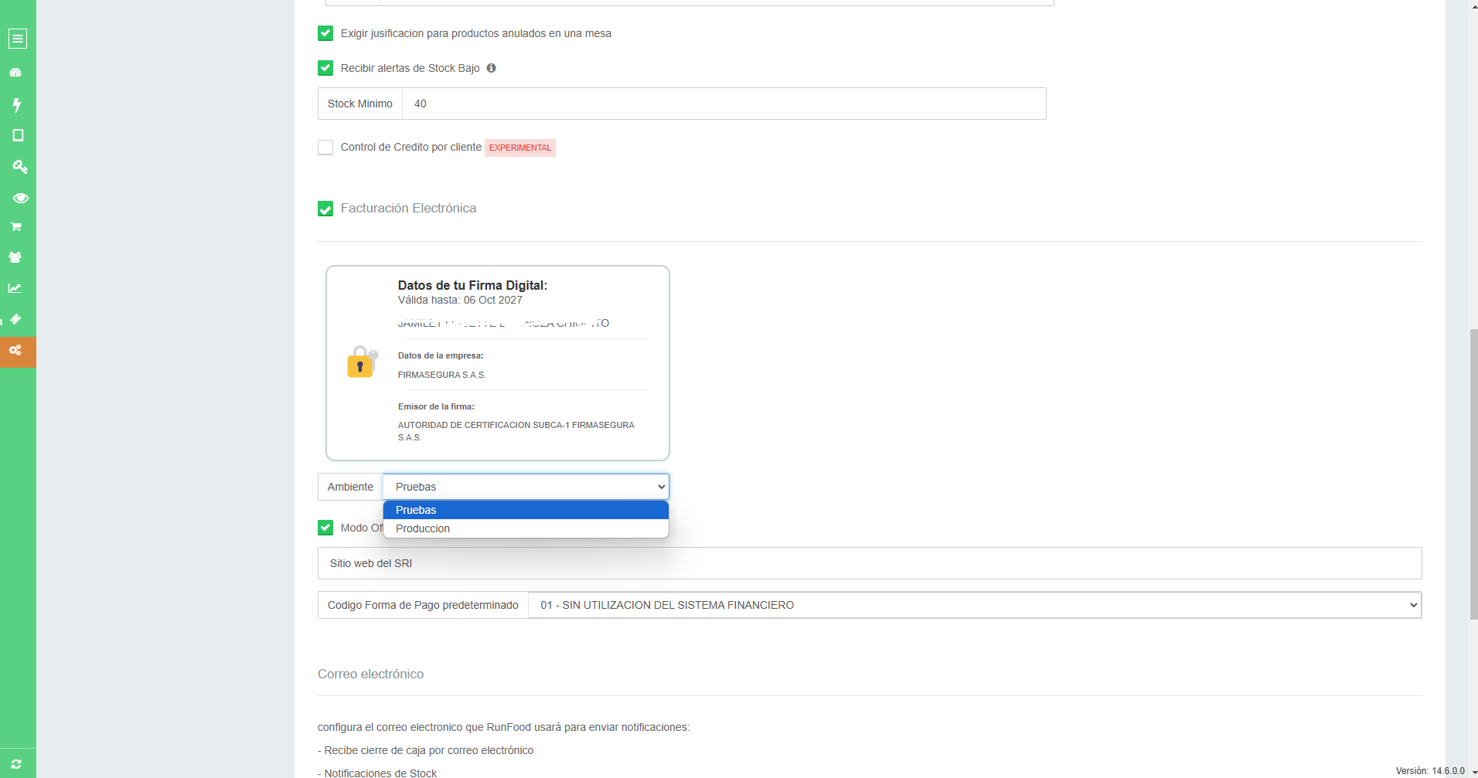
Task: Select Pruebas option in the Ambiente list
Action: click(526, 510)
